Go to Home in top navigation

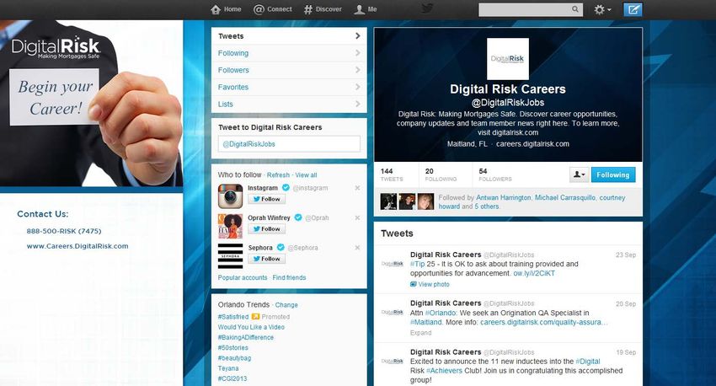(x=226, y=9)
